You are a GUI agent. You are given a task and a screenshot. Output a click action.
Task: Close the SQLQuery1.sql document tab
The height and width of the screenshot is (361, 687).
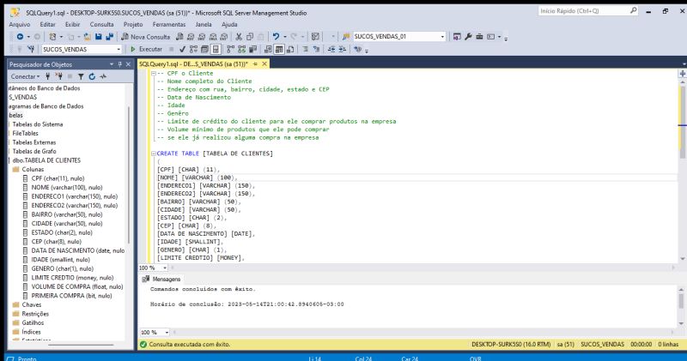264,64
